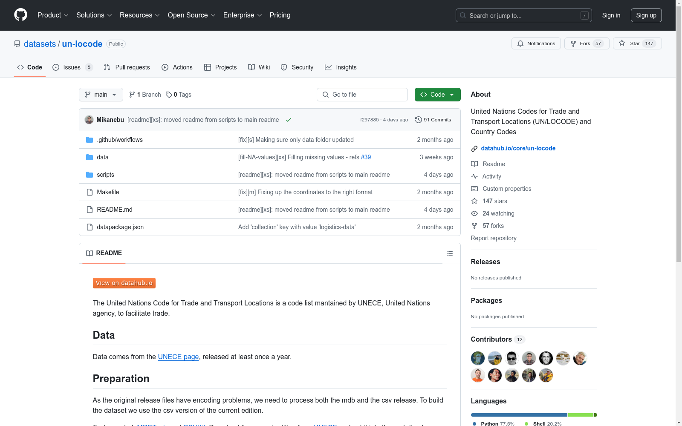The width and height of the screenshot is (682, 426).
Task: Open Readme link in About sidebar
Action: tap(488, 164)
